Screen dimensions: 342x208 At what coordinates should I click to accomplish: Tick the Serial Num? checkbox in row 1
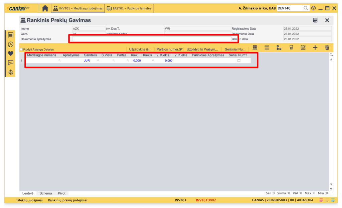click(x=238, y=61)
